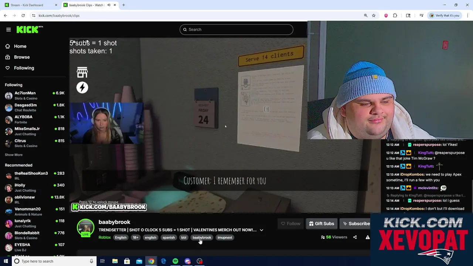Open the ALYBOBA channel
The width and height of the screenshot is (473, 266).
(35, 119)
